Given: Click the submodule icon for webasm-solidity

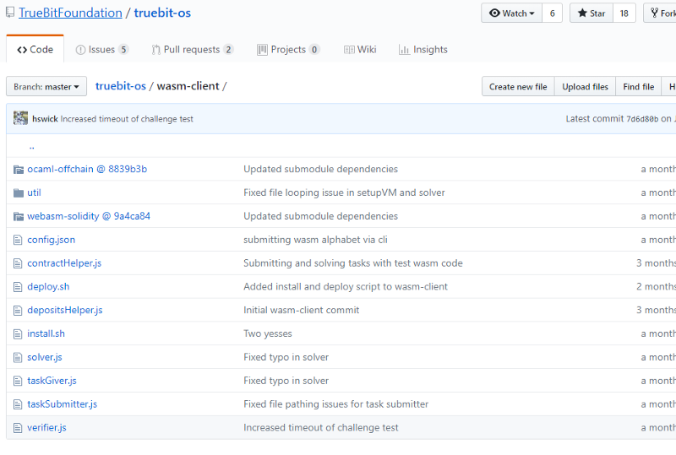Looking at the screenshot, I should pos(19,216).
